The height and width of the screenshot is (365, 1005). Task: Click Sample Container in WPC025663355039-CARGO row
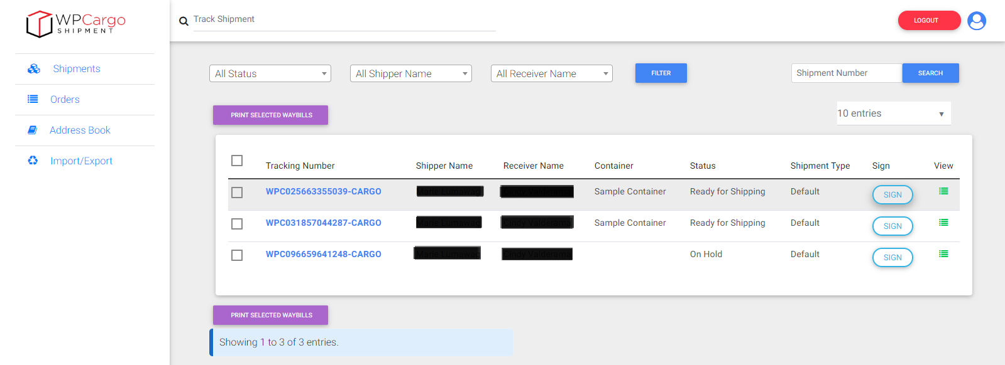(x=630, y=191)
